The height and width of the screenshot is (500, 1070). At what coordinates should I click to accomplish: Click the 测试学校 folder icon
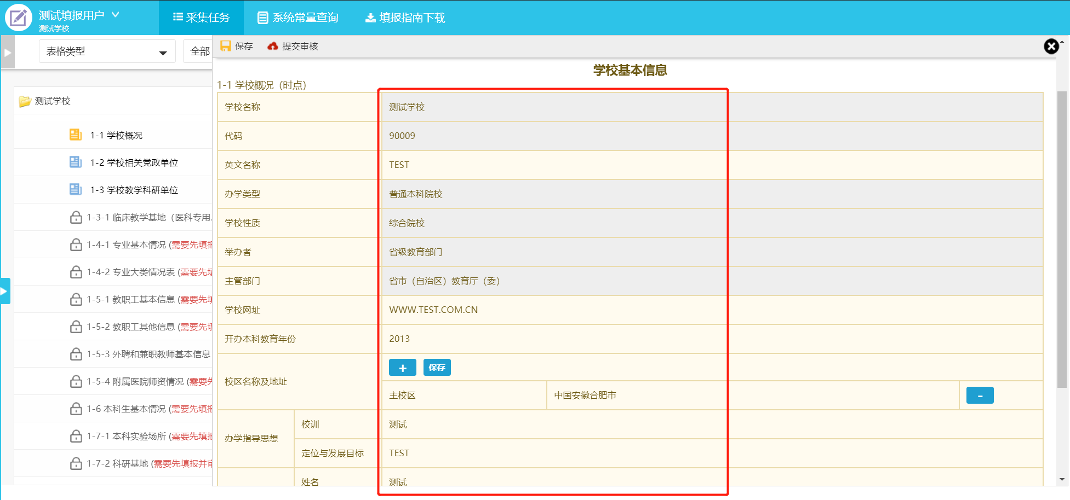(x=25, y=101)
